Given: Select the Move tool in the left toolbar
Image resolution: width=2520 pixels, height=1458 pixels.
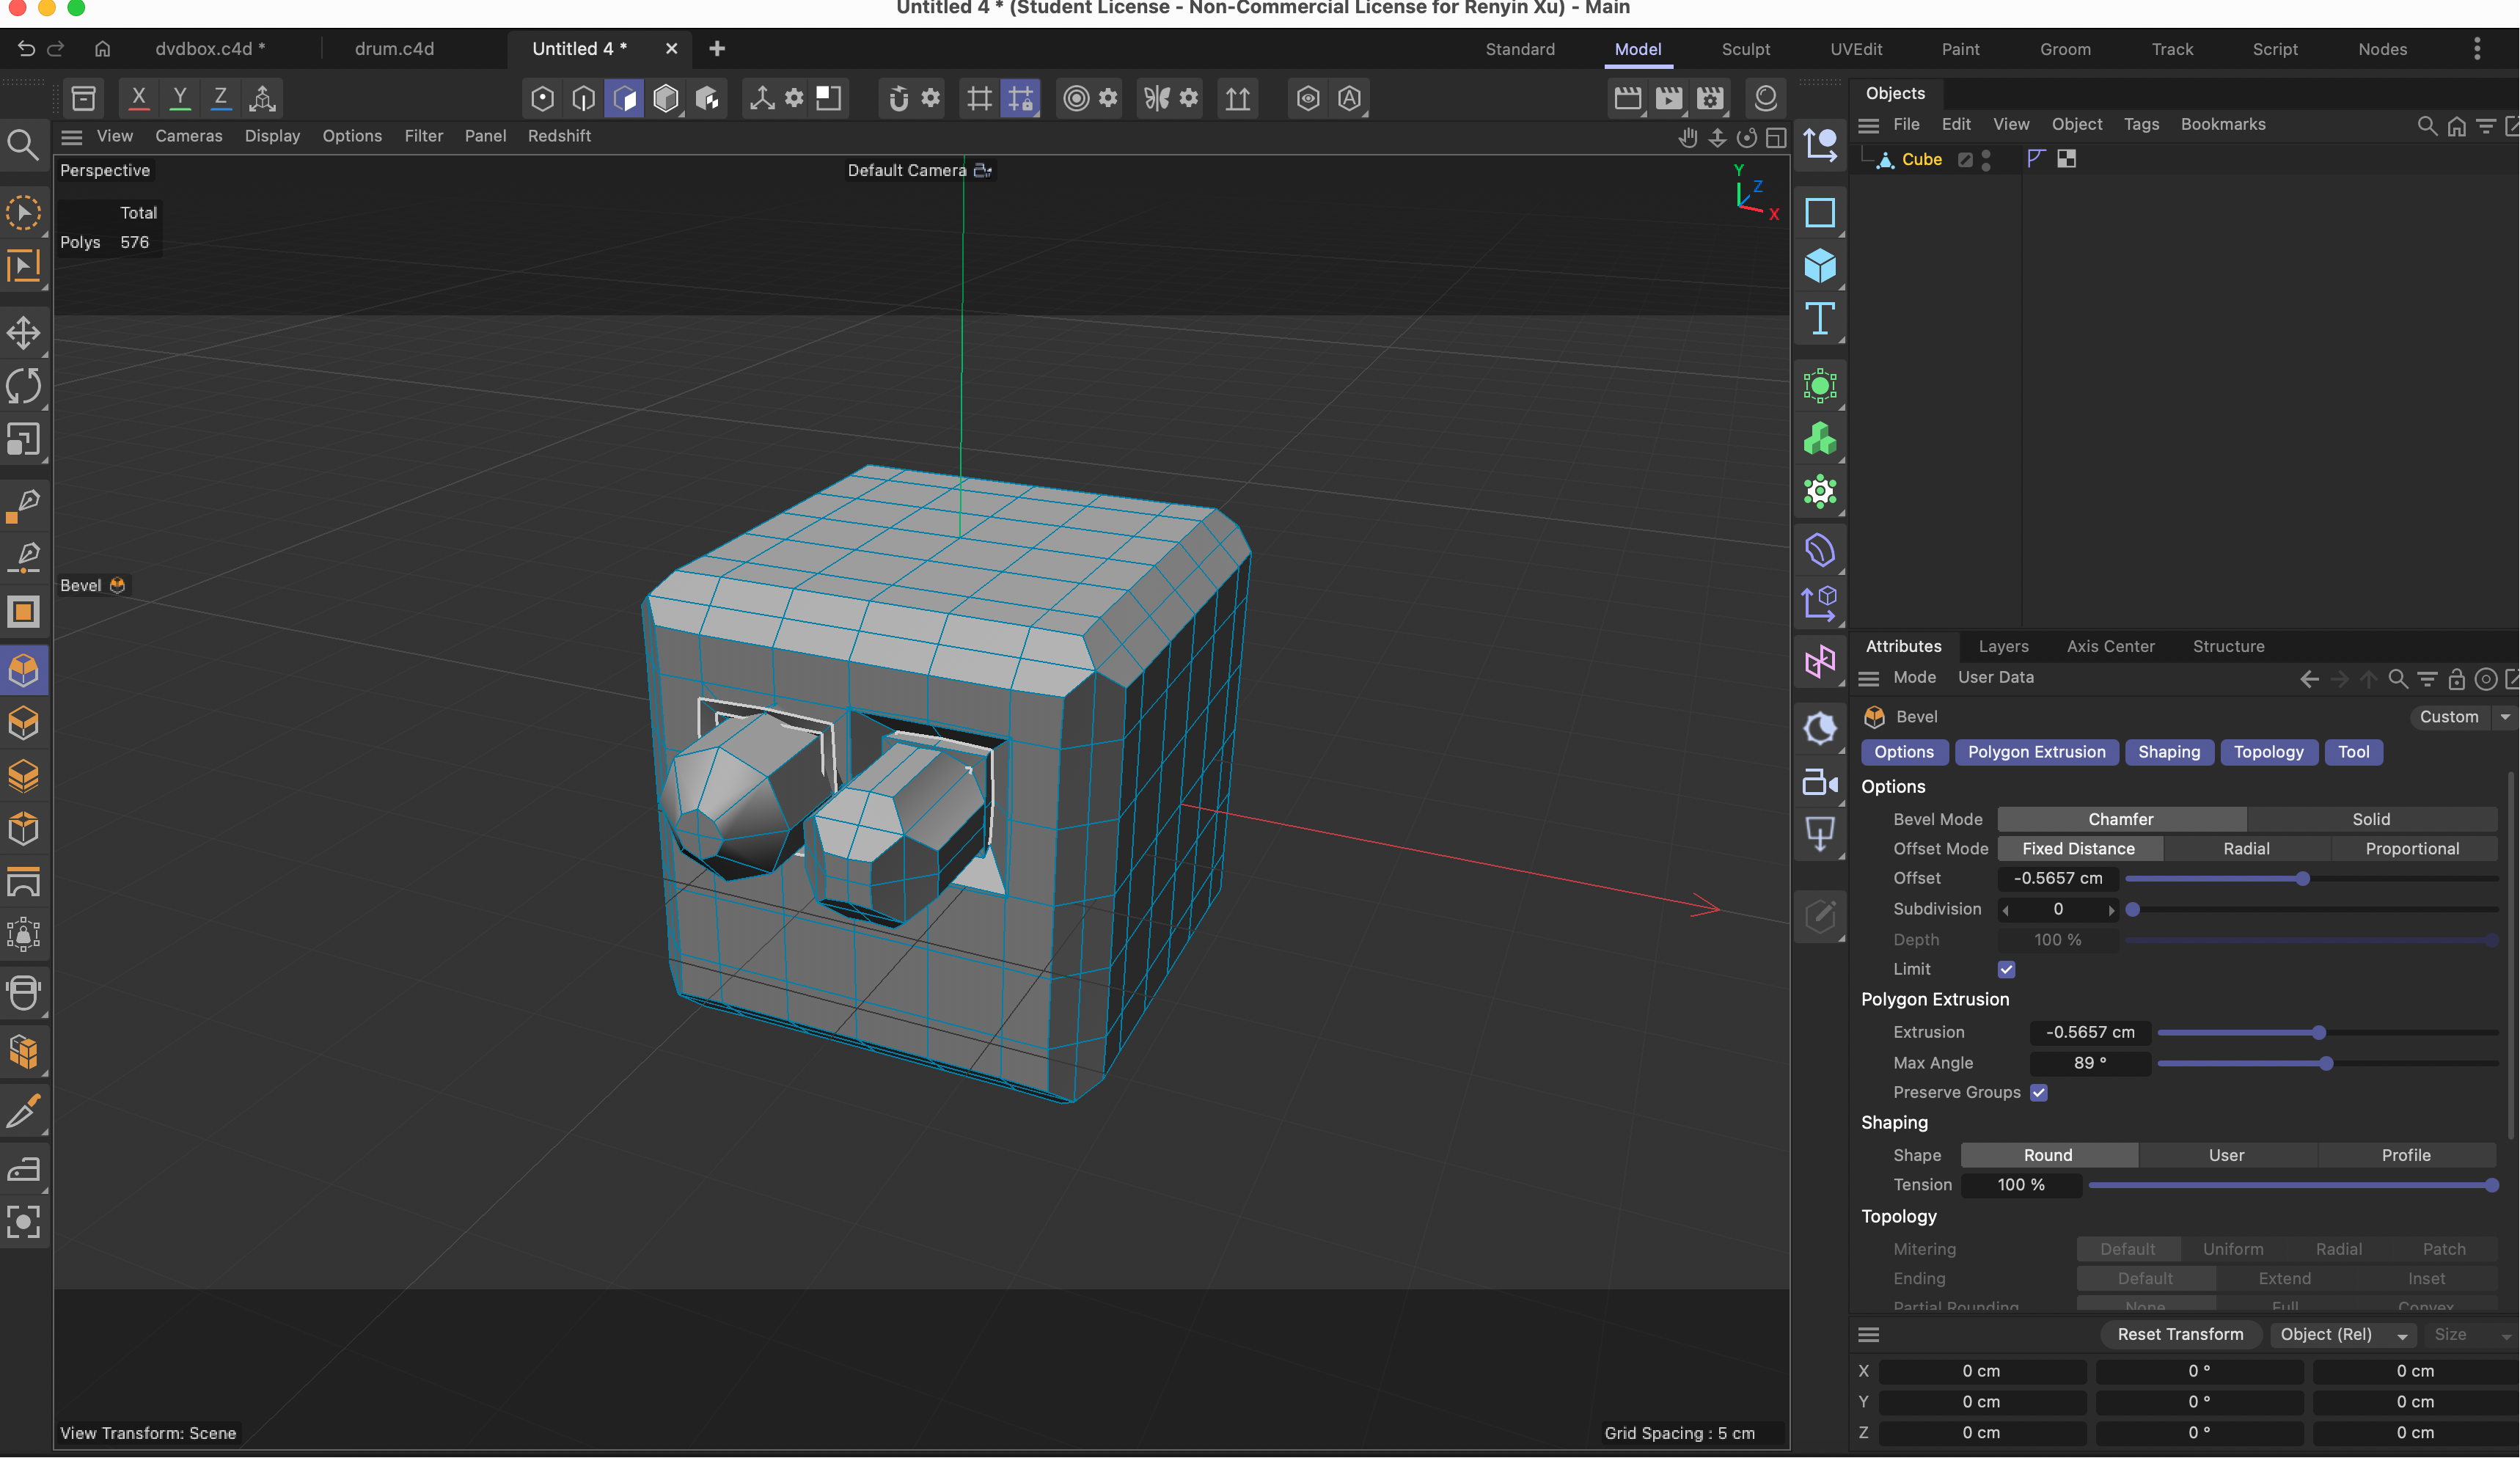Looking at the screenshot, I should point(24,334).
